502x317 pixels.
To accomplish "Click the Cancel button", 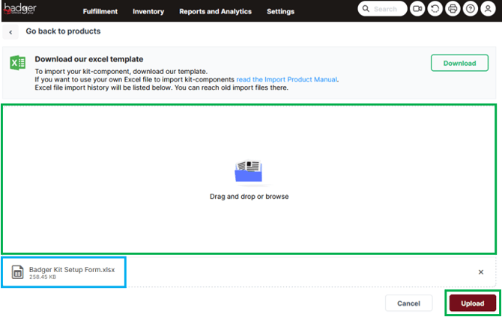I will click(408, 304).
